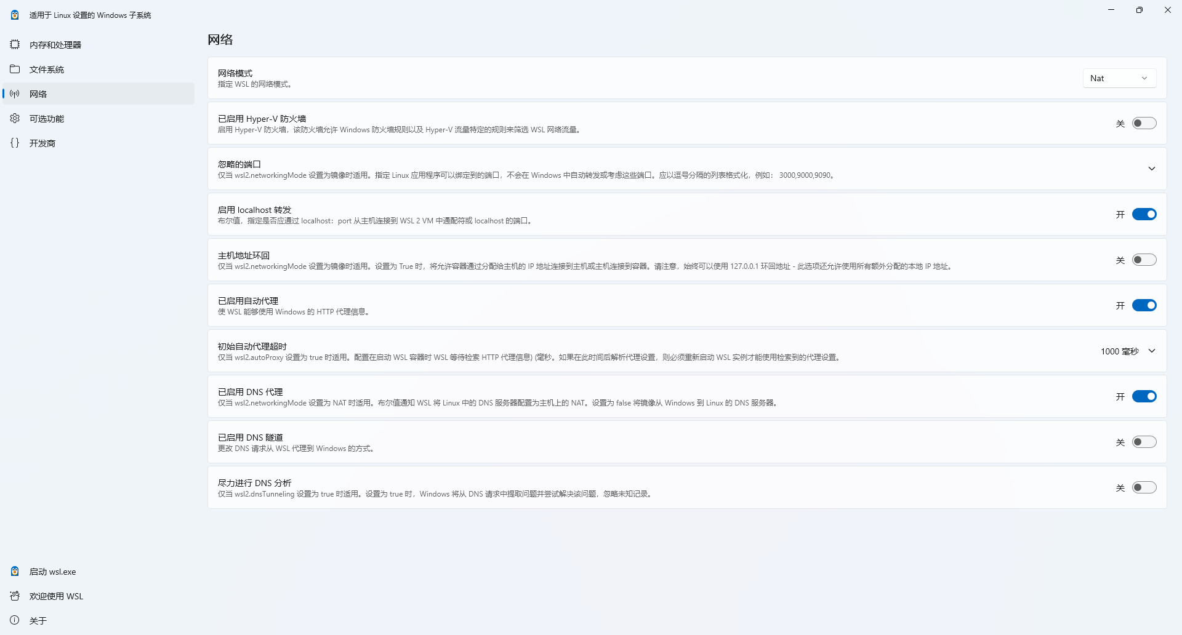This screenshot has height=635, width=1182.
Task: Click the WSL app logo in the title bar
Action: [14, 14]
